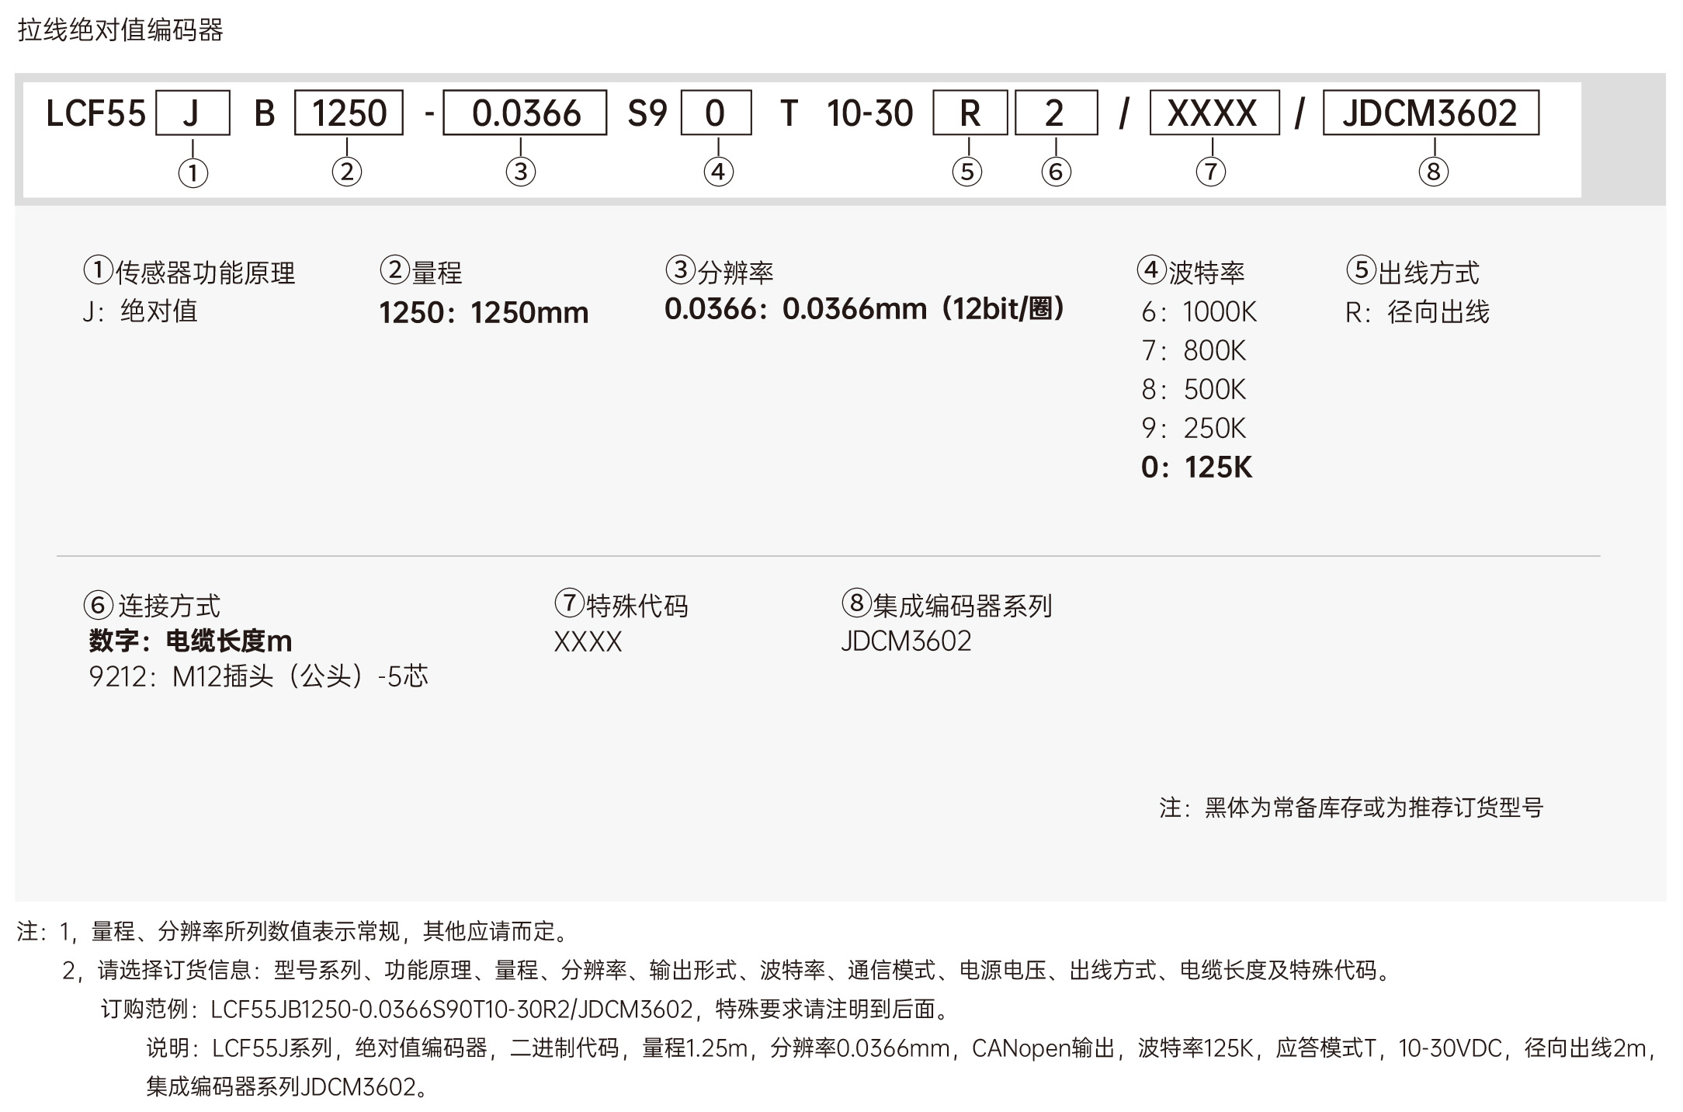Click the heading ①传感器功能原理
Image resolution: width=1683 pixels, height=1112 pixels.
[189, 272]
